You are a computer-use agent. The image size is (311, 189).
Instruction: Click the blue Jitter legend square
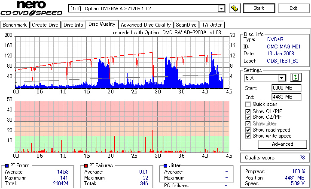pos(165,166)
